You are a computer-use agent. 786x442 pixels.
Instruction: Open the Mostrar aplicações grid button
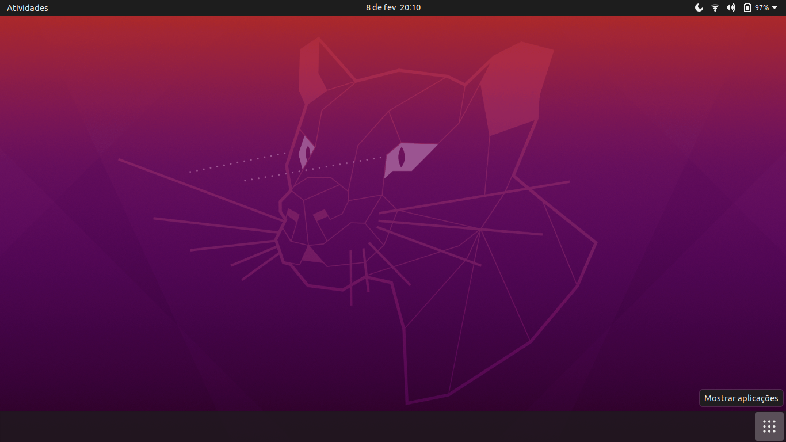769,426
